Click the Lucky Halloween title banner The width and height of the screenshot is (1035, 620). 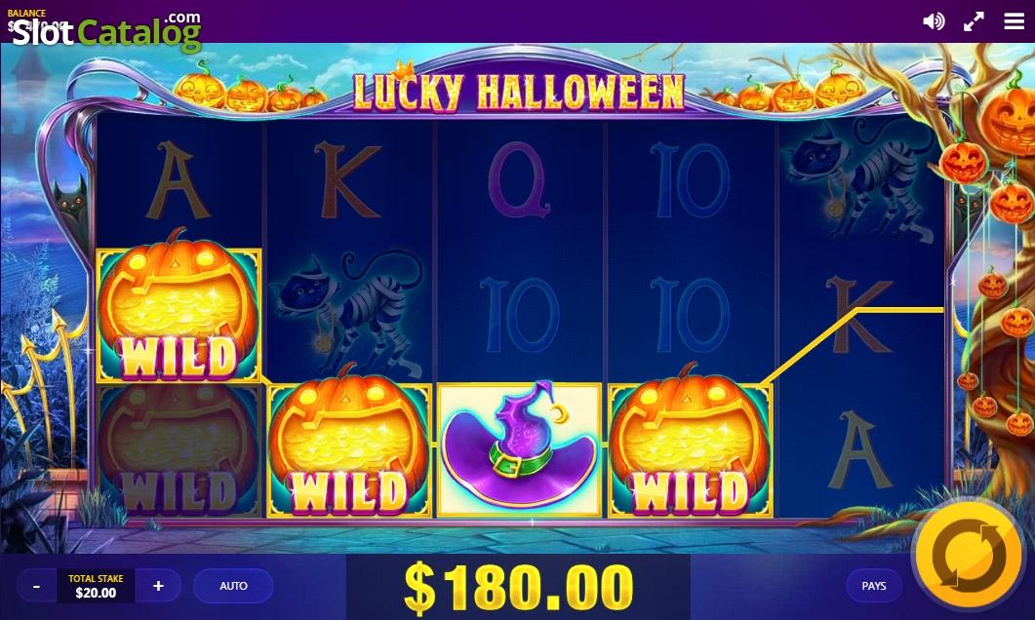(x=519, y=91)
